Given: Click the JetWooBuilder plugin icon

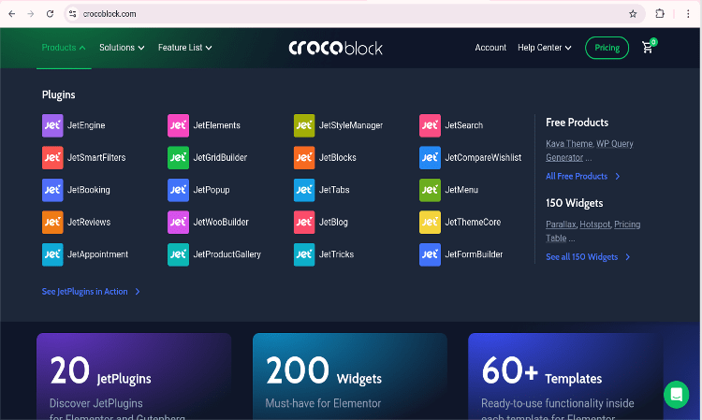Looking at the screenshot, I should click(178, 222).
